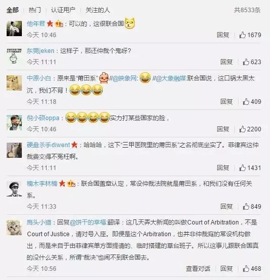
Task: Click the VIP badge next to 他年君
Action: click(59, 24)
